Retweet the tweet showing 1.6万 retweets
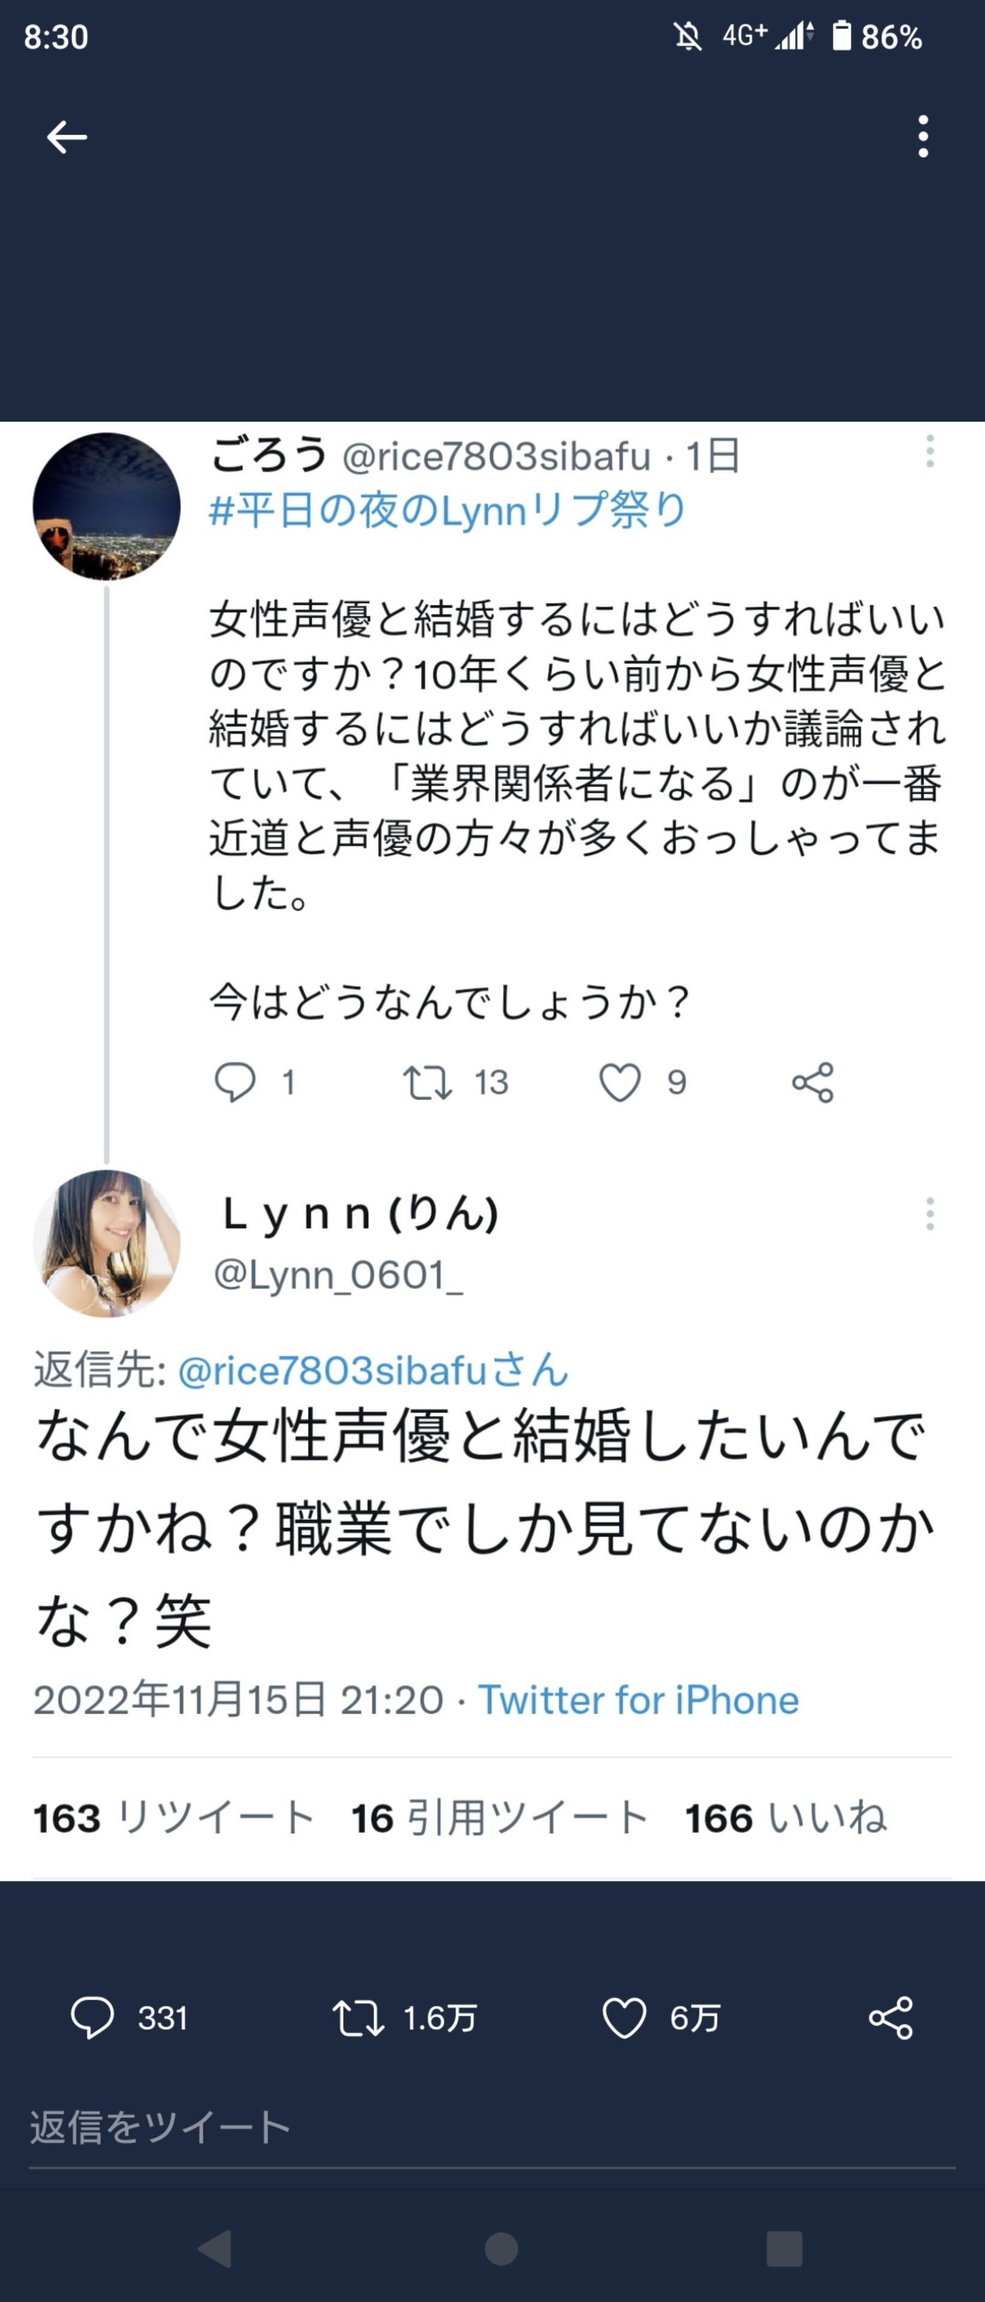This screenshot has width=985, height=2302. tap(358, 2018)
